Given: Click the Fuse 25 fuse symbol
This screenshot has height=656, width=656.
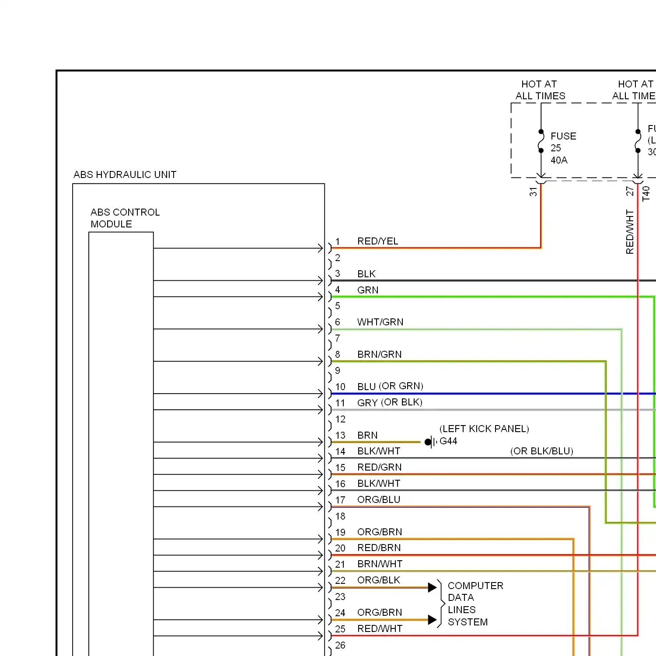Looking at the screenshot, I should point(541,141).
